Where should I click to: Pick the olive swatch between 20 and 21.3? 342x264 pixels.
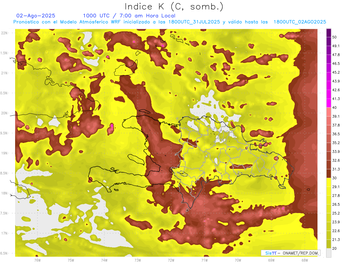(x=329, y=244)
